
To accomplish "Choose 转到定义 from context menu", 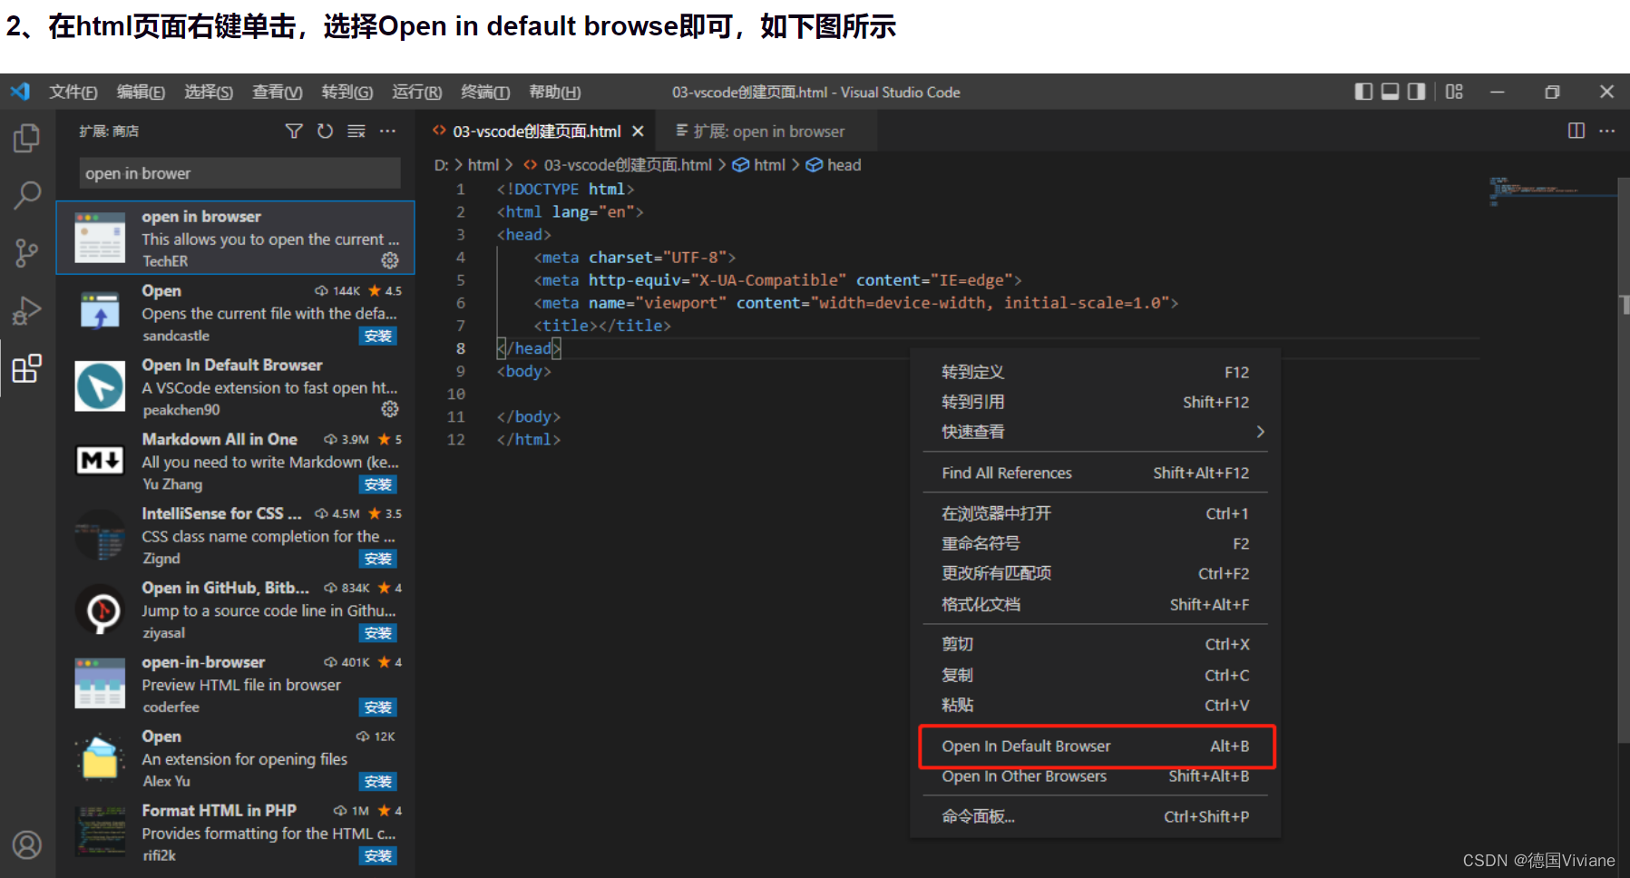I will [x=1095, y=372].
